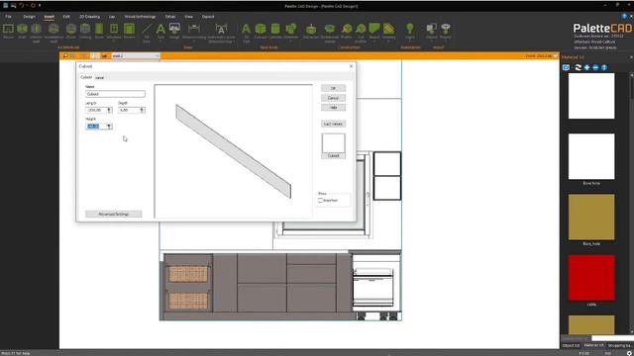
Task: Open the 2D Drawing ribbon tab
Action: tap(89, 17)
